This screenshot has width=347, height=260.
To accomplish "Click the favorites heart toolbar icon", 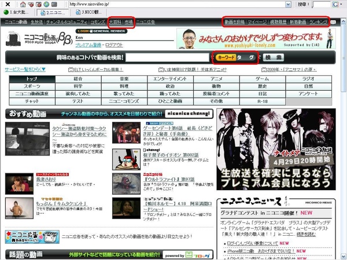I will tap(31, 4).
